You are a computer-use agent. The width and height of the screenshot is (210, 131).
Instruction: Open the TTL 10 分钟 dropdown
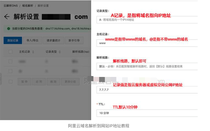[x=147, y=113]
